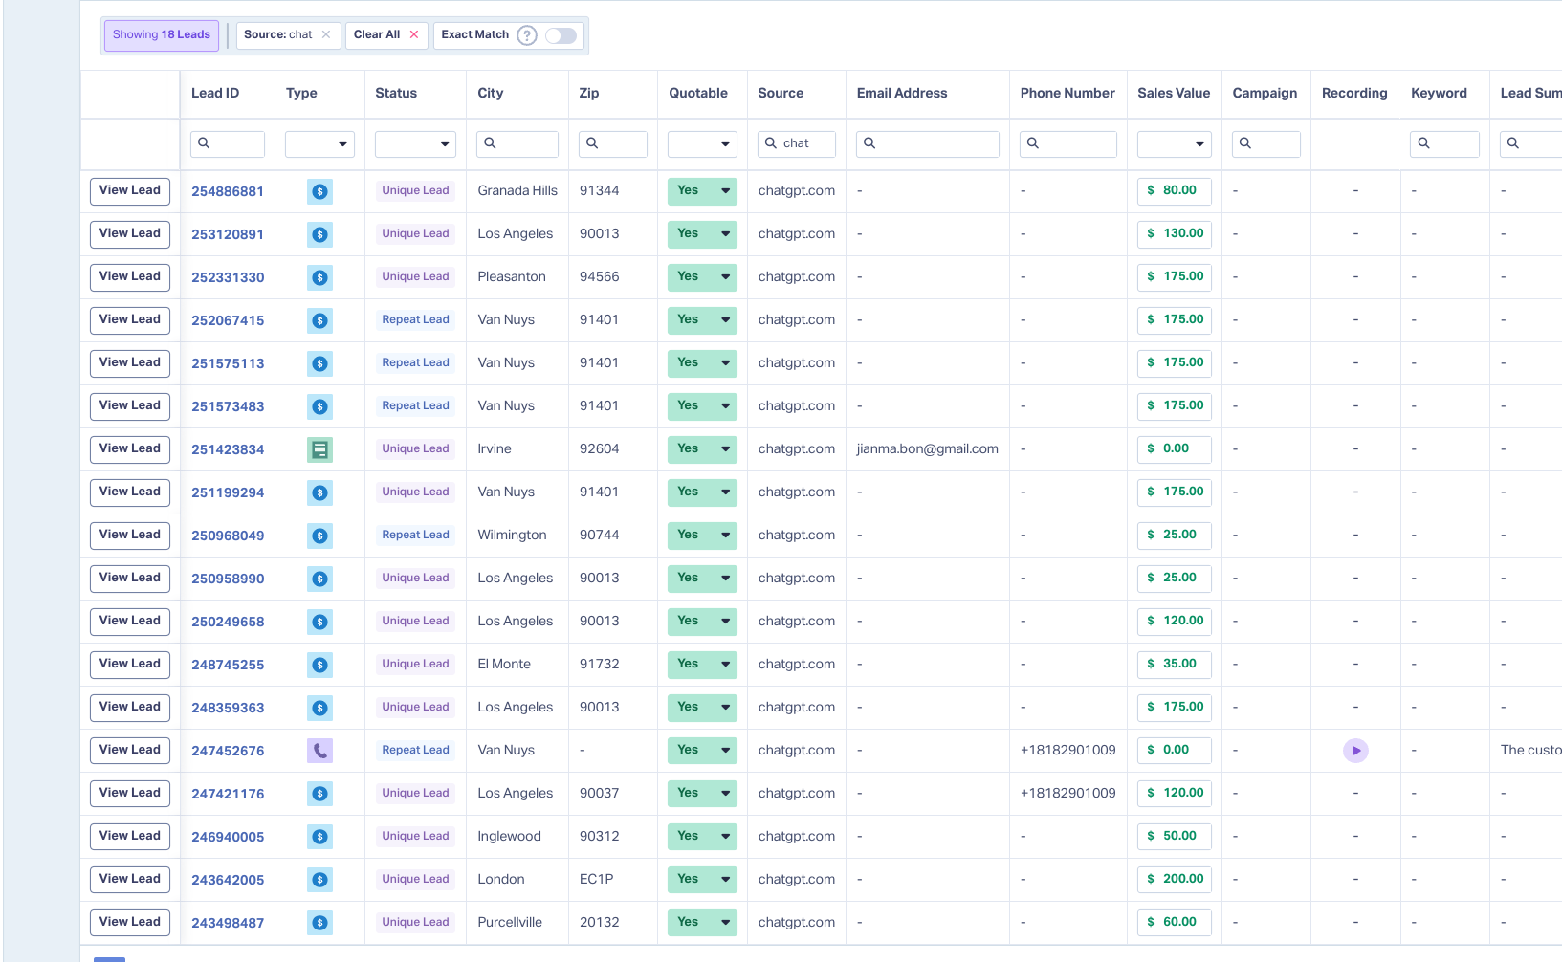Focus the Campaign search field

[x=1265, y=144]
